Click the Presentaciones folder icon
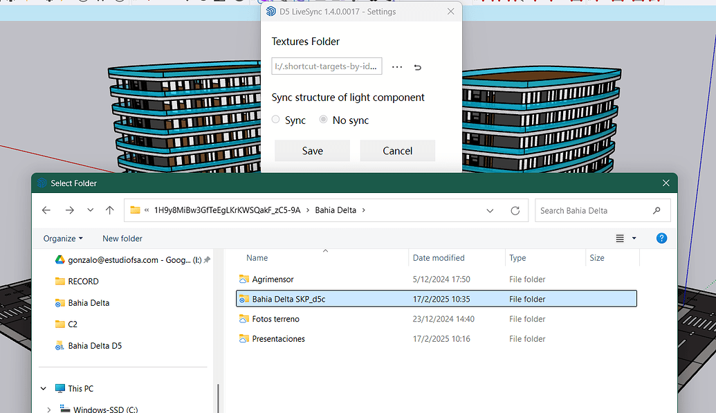Image resolution: width=716 pixels, height=413 pixels. (x=244, y=338)
